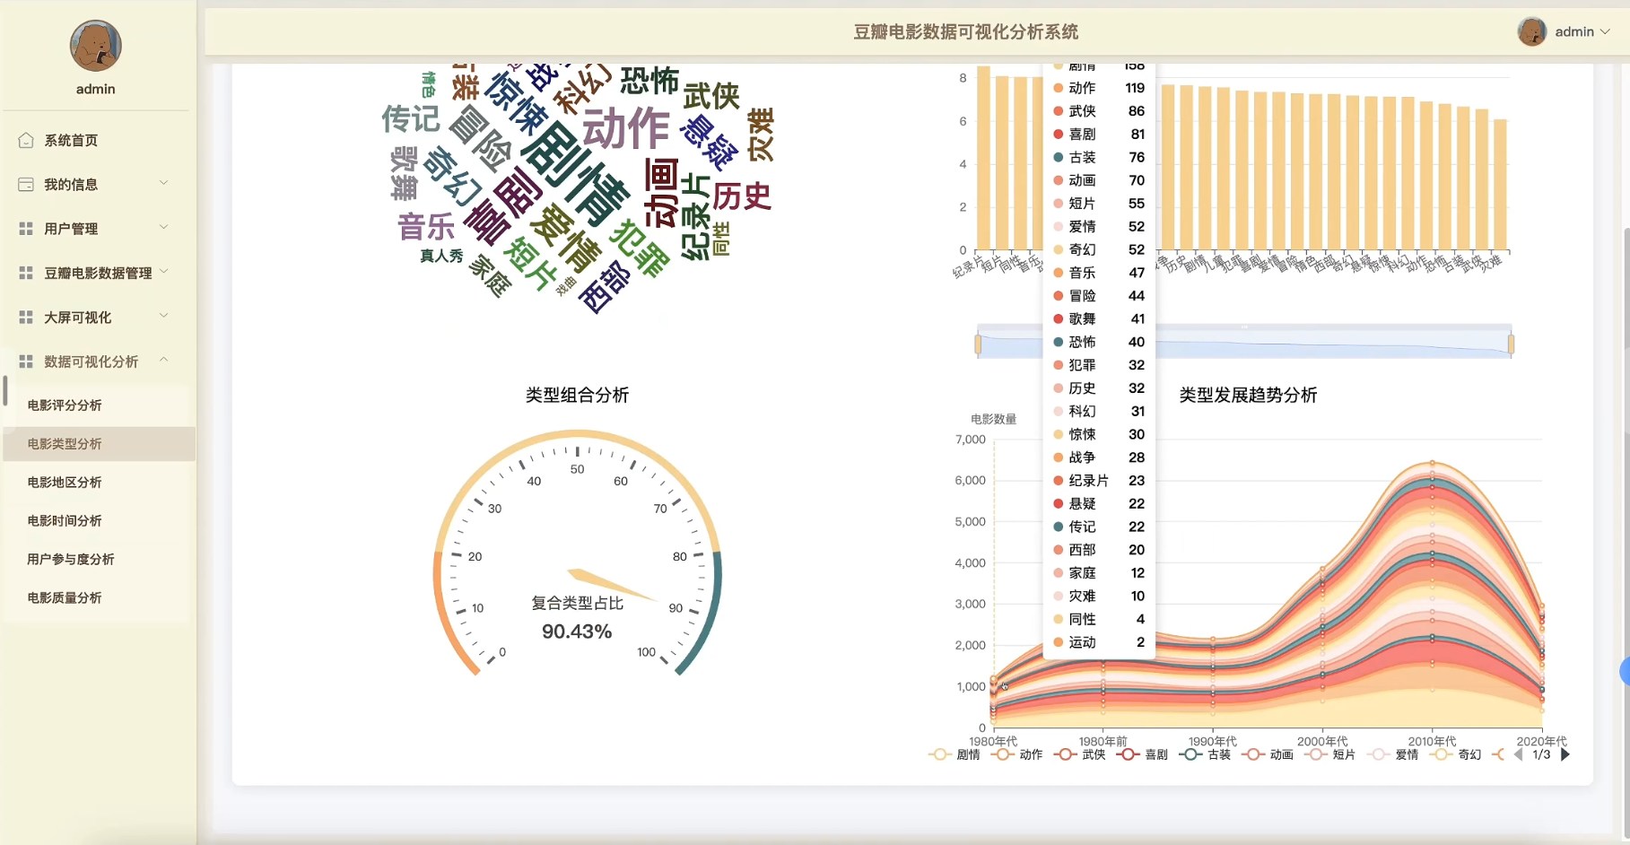Open 电影地区分析 menu item
1630x845 pixels.
click(x=98, y=483)
